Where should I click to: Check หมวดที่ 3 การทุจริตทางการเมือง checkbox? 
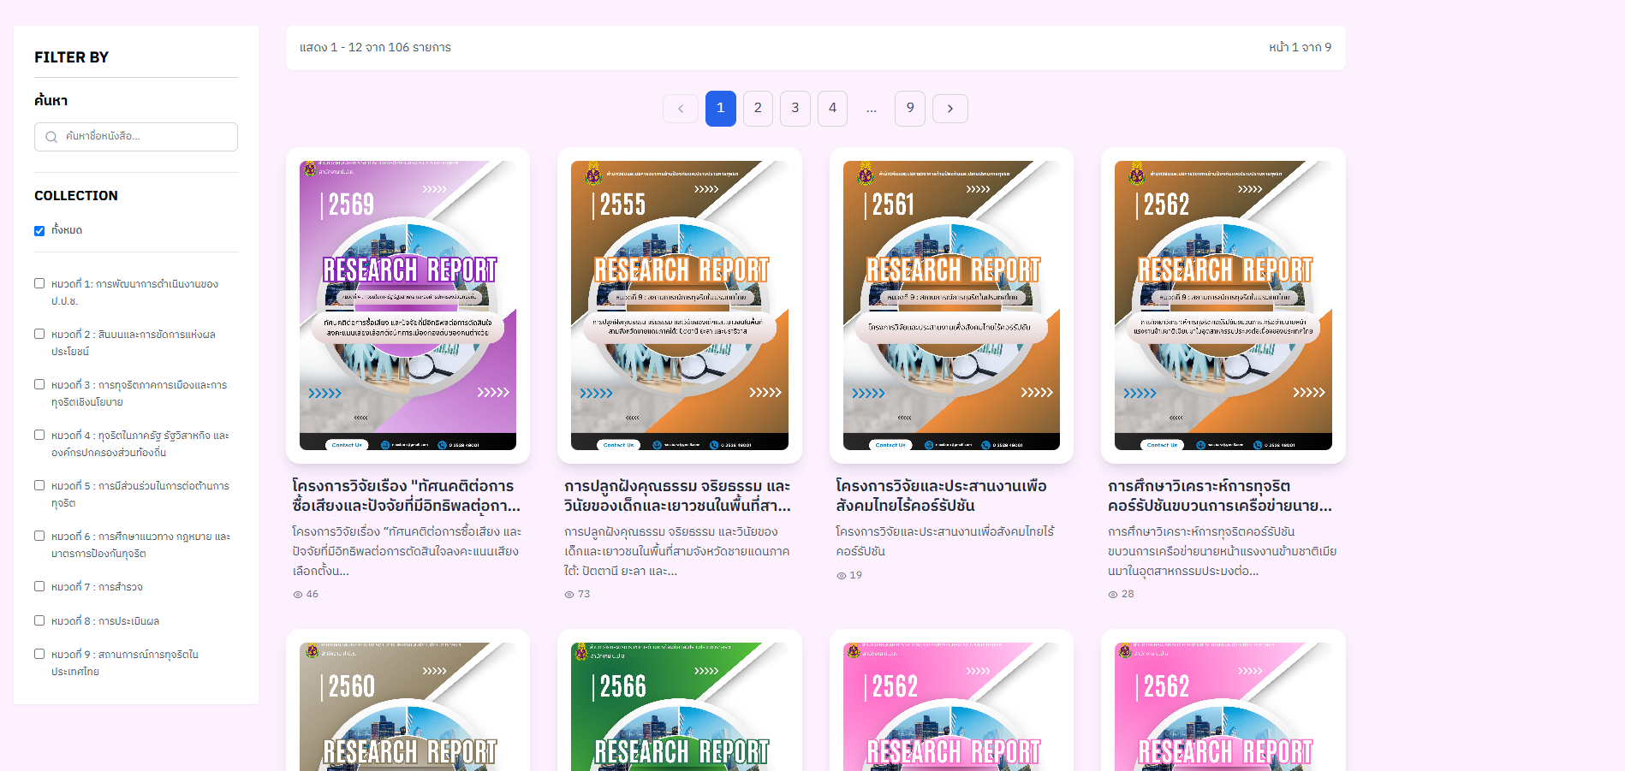pos(39,384)
